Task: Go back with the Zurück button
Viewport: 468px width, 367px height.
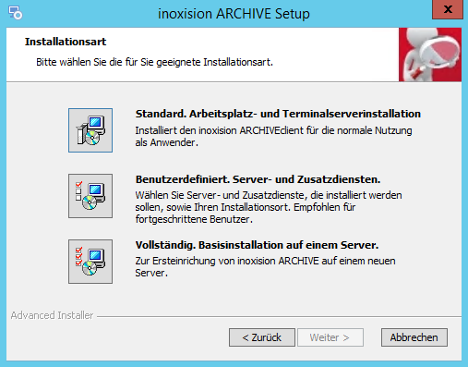Action: pyautogui.click(x=262, y=337)
